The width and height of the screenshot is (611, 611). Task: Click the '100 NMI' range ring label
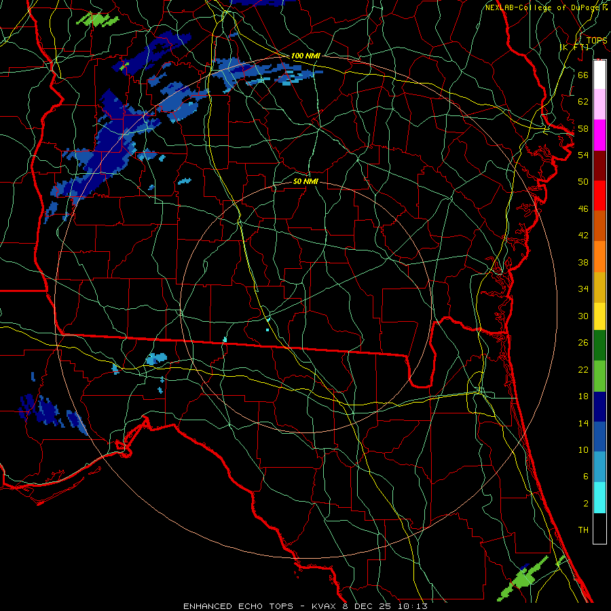pyautogui.click(x=305, y=56)
